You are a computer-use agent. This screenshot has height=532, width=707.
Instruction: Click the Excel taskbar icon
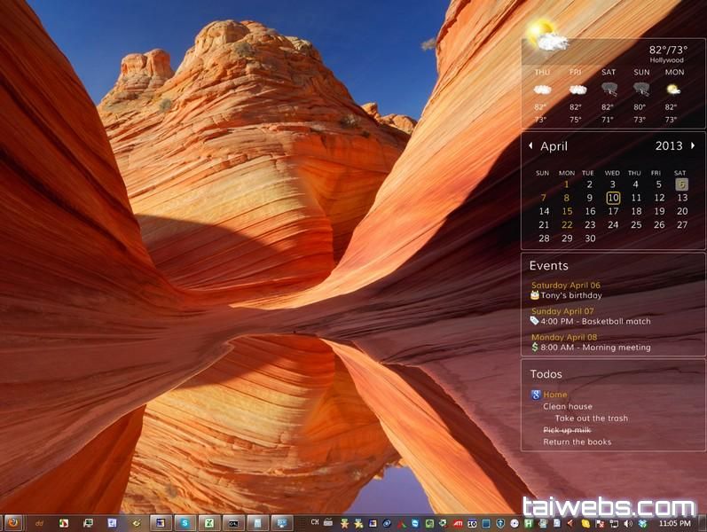click(x=208, y=523)
